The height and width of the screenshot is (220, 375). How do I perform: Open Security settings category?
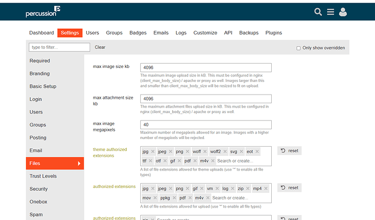coord(55,189)
